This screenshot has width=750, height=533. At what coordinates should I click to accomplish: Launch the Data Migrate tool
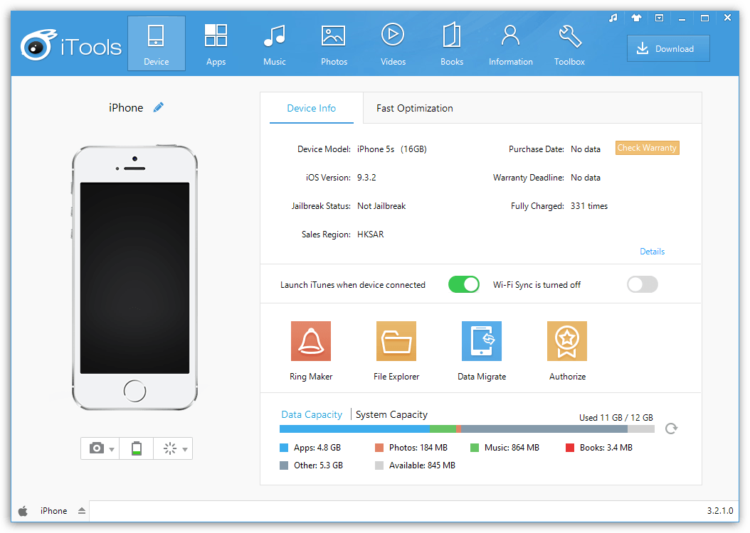pos(482,350)
